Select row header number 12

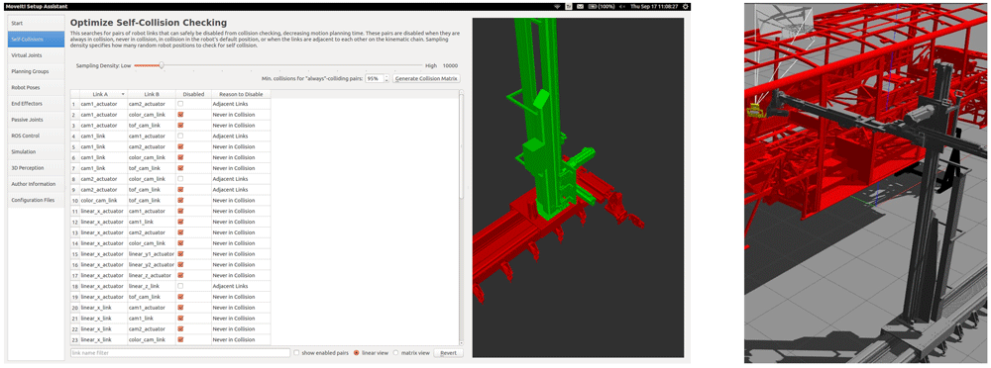click(74, 222)
